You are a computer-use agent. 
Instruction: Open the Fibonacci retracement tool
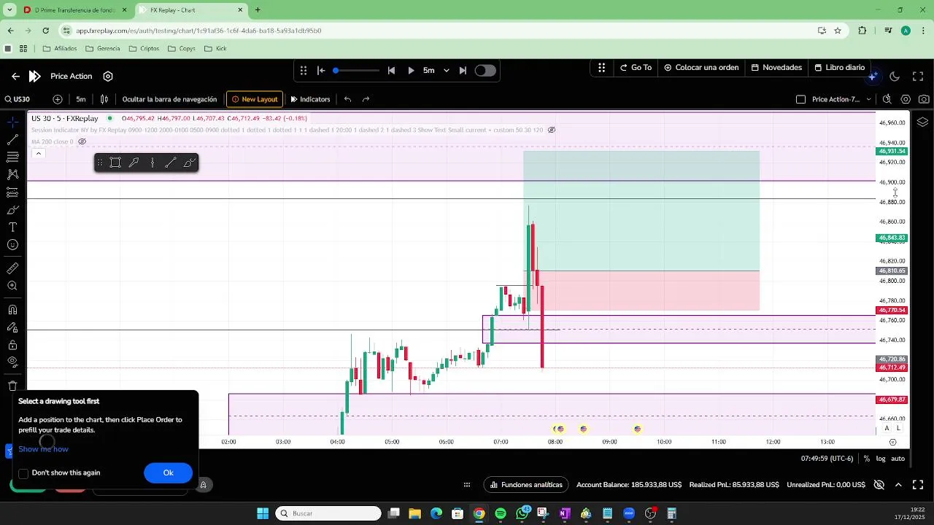click(x=12, y=157)
